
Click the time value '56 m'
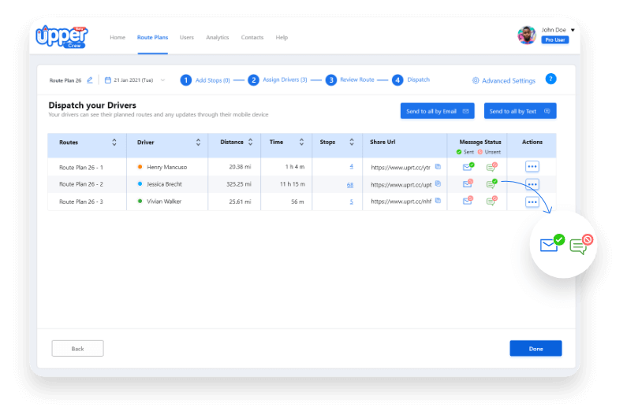297,202
